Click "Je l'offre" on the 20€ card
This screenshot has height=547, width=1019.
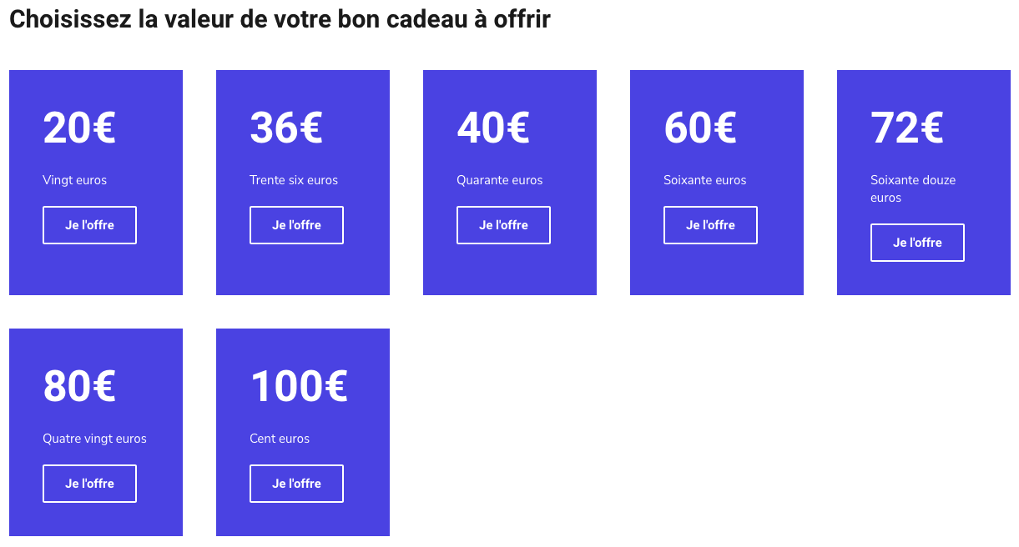coord(89,225)
